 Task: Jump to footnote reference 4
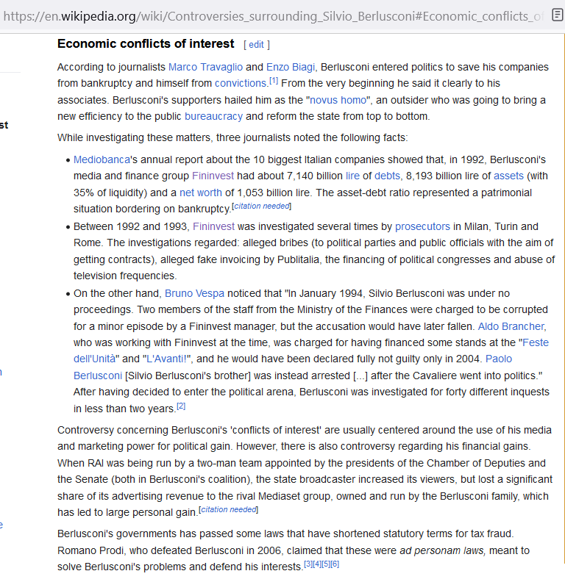click(x=317, y=564)
